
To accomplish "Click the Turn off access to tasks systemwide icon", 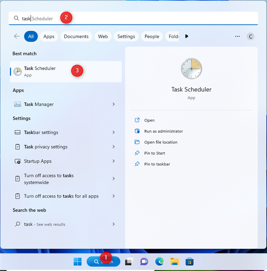I will click(x=18, y=179).
